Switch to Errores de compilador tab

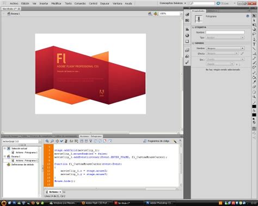click(x=41, y=136)
